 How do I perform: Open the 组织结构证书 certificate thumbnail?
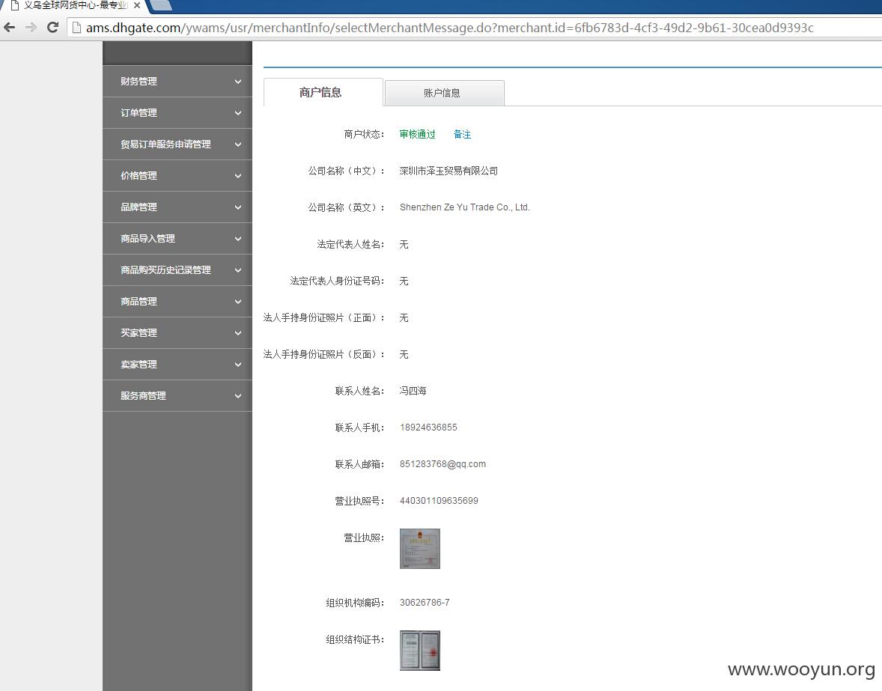[x=419, y=651]
